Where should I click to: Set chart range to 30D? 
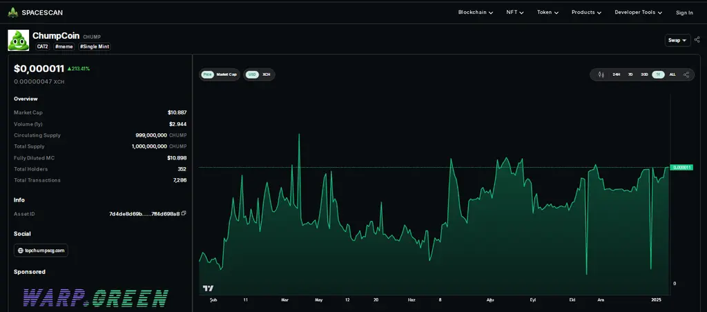click(x=644, y=75)
